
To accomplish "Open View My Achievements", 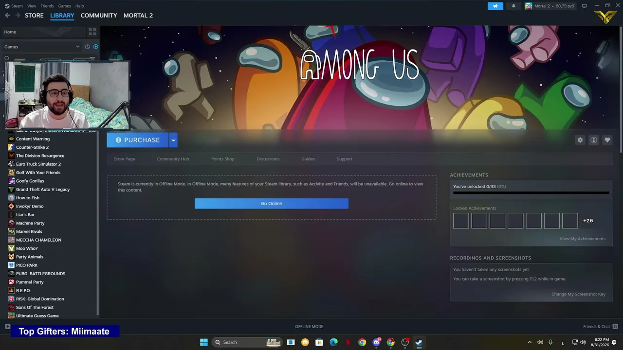I will (583, 239).
